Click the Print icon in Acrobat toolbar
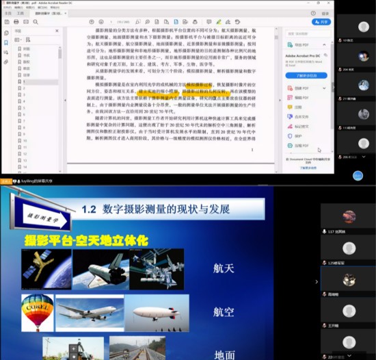Image resolution: width=376 pixels, height=360 pixels. pos(16,22)
